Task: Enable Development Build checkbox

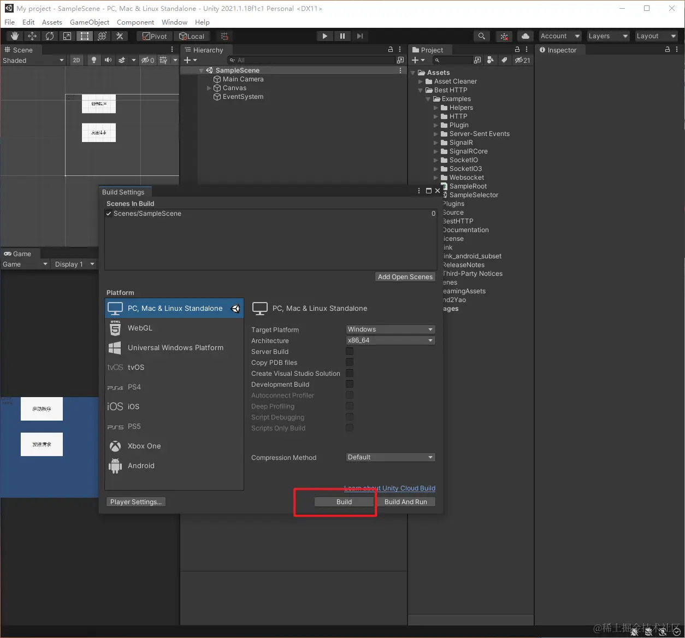Action: point(350,384)
